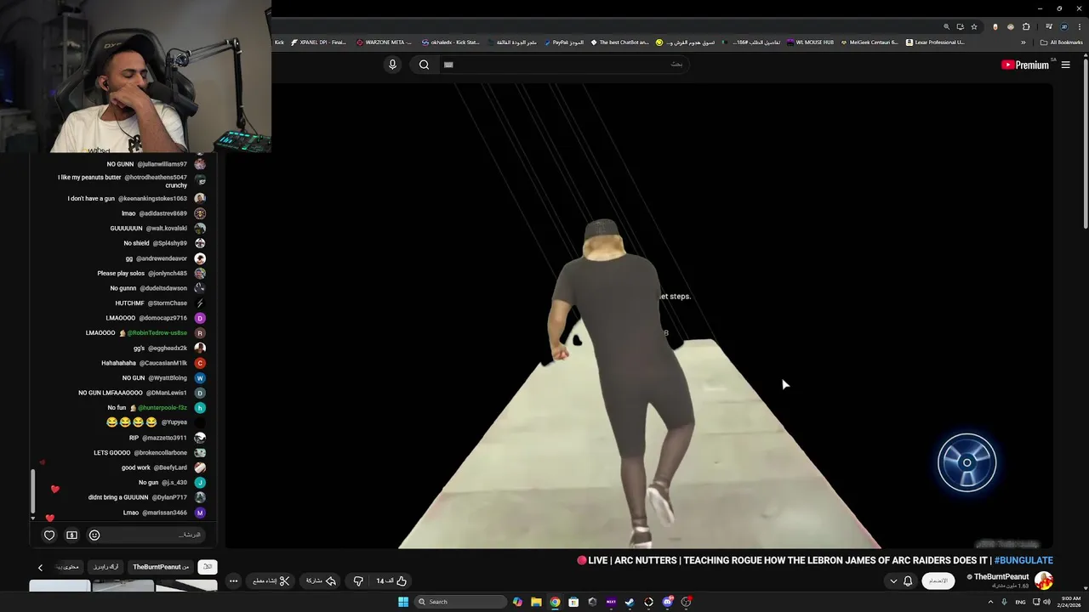The width and height of the screenshot is (1089, 612).
Task: Bookmark this page with star icon
Action: (x=974, y=26)
